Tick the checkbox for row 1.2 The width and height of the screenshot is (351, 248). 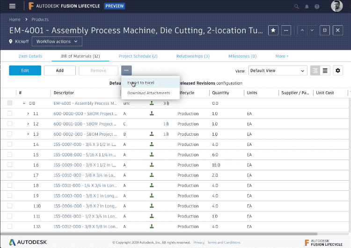[x=10, y=124]
